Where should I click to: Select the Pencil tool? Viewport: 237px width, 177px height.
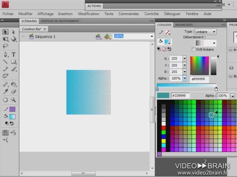5,69
